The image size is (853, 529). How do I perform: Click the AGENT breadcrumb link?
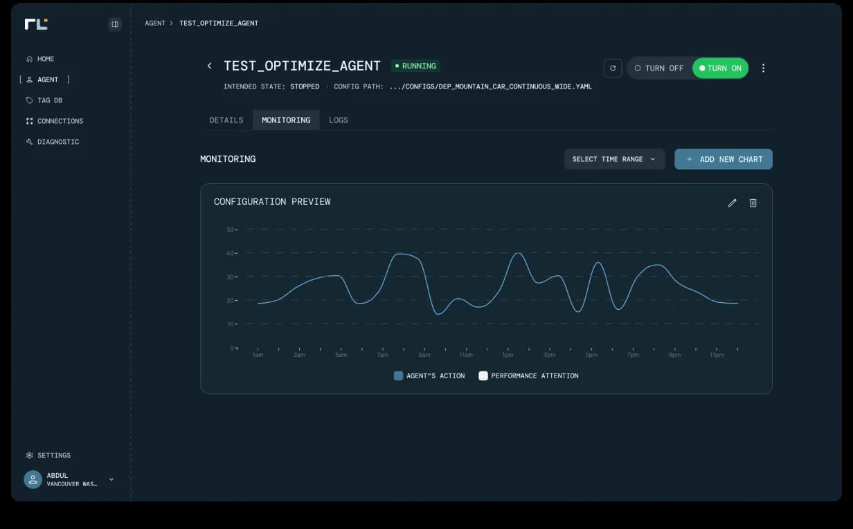pos(155,24)
